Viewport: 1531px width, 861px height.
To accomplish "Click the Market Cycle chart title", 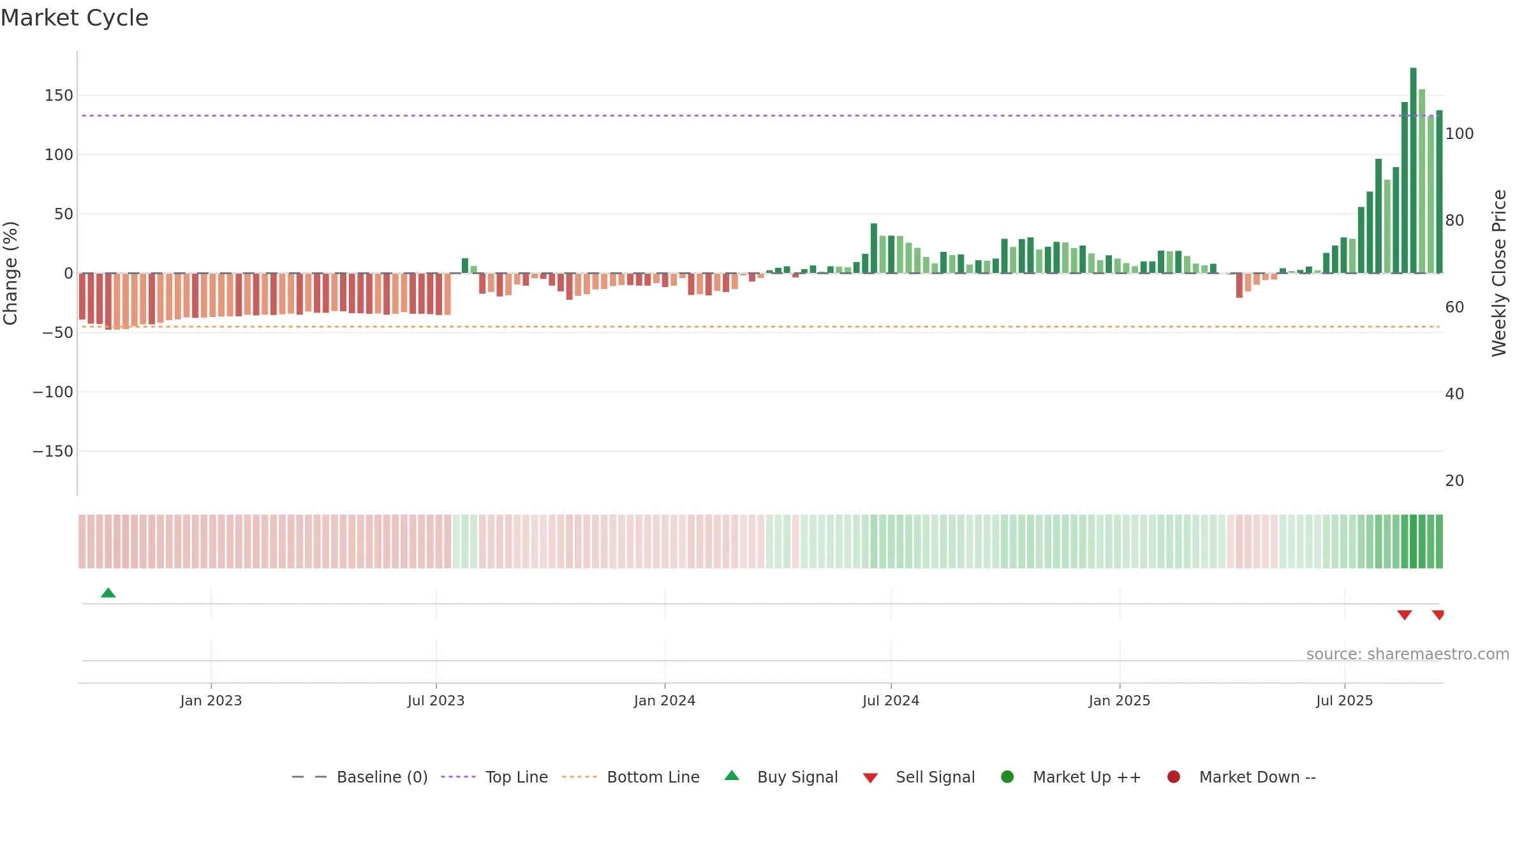I will pyautogui.click(x=75, y=18).
